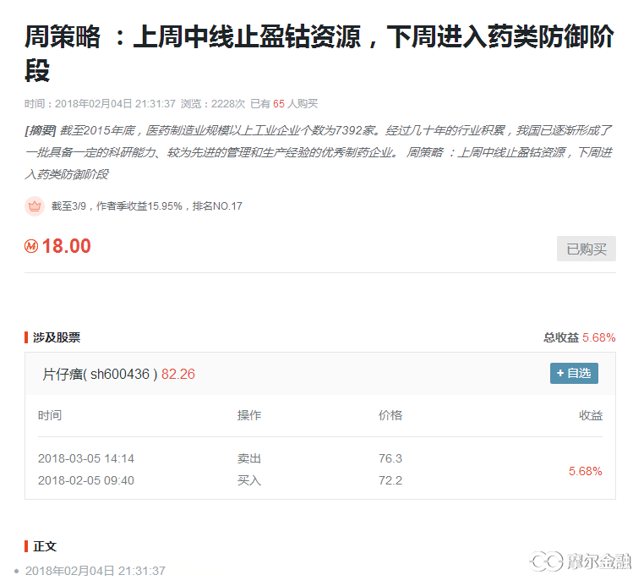Image resolution: width=644 pixels, height=586 pixels.
Task: Click the 涉及股票 section heading
Action: pyautogui.click(x=57, y=337)
